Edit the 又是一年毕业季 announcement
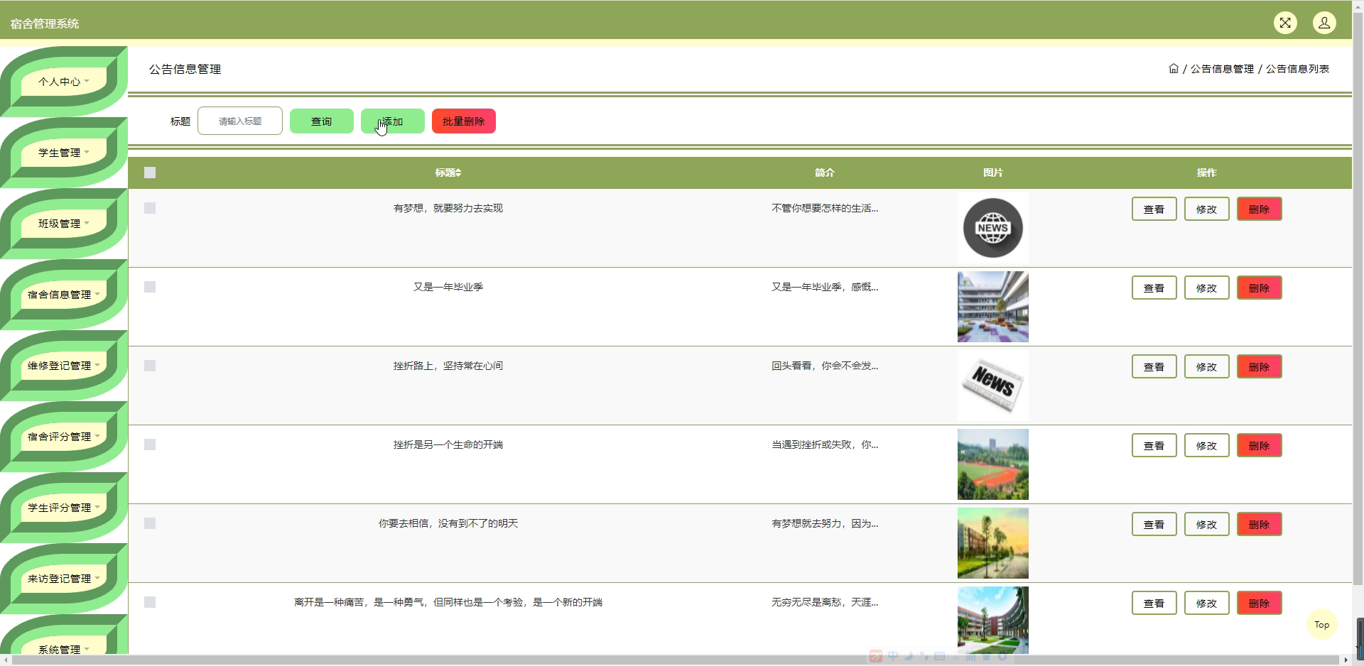This screenshot has width=1364, height=666. [1207, 288]
